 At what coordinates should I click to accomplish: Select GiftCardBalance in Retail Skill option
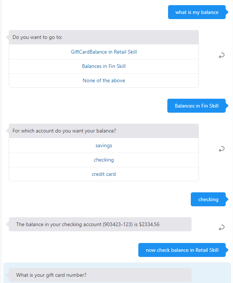(104, 52)
